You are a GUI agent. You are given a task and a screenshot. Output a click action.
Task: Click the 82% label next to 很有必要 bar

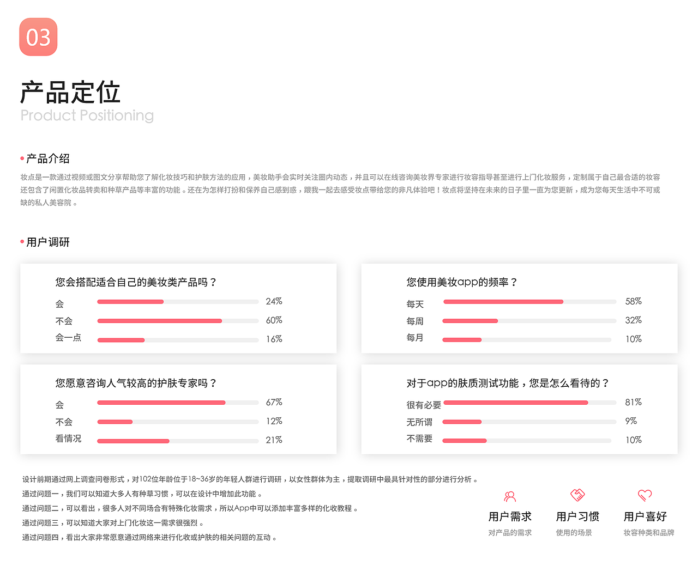[x=633, y=403]
